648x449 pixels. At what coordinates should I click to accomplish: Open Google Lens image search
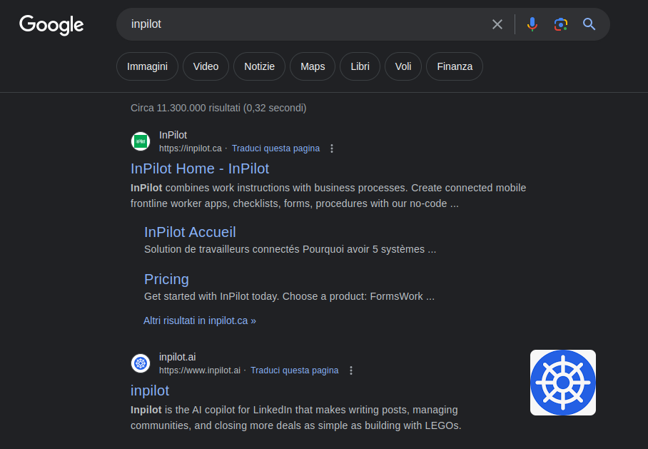[561, 24]
